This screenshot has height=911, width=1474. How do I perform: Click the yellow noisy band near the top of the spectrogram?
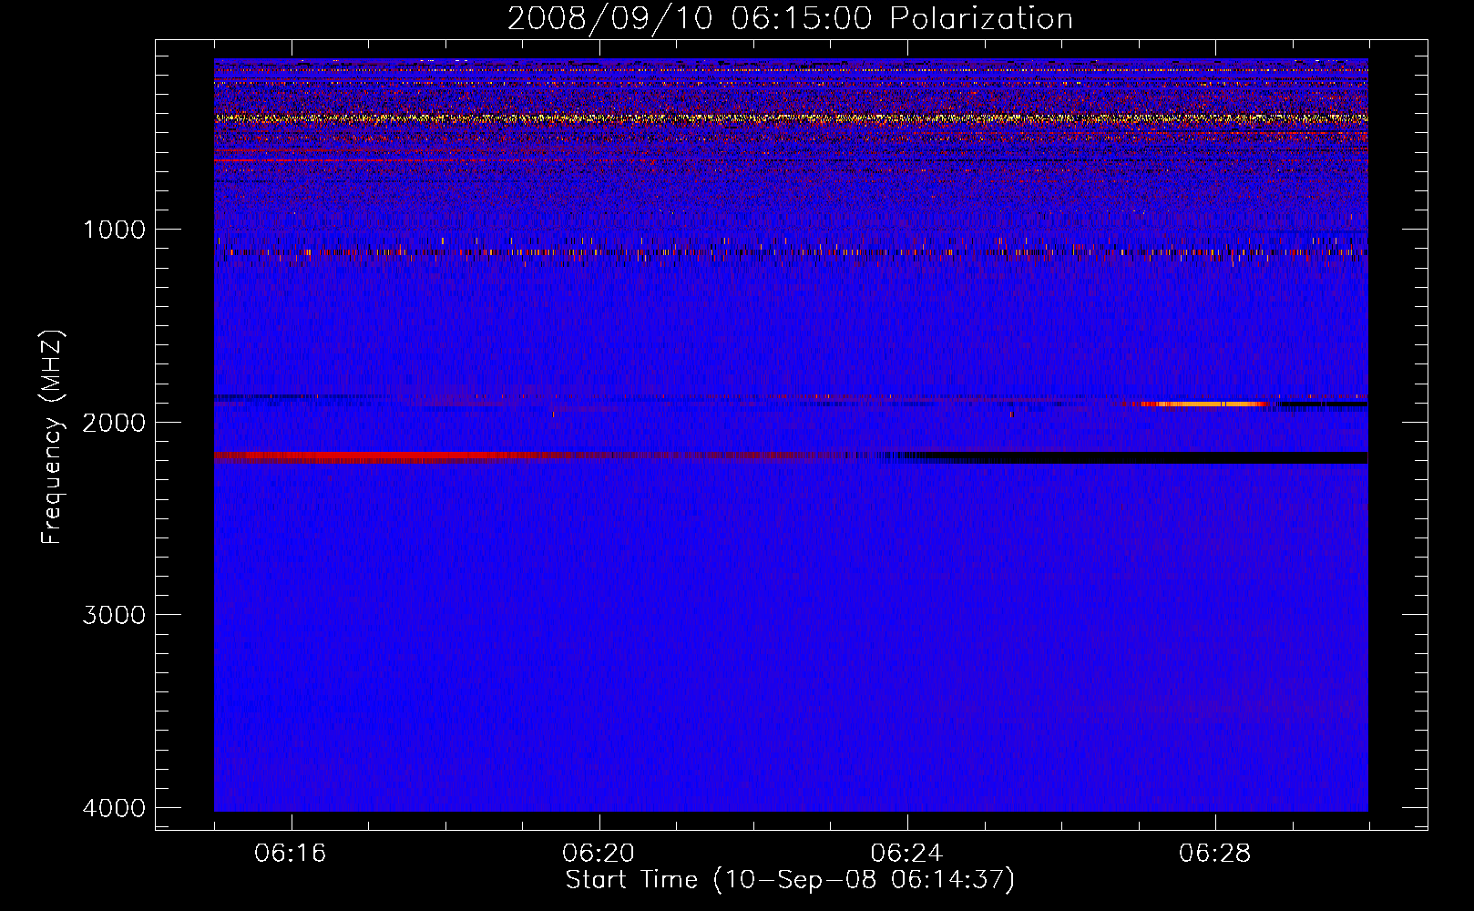[x=791, y=118]
